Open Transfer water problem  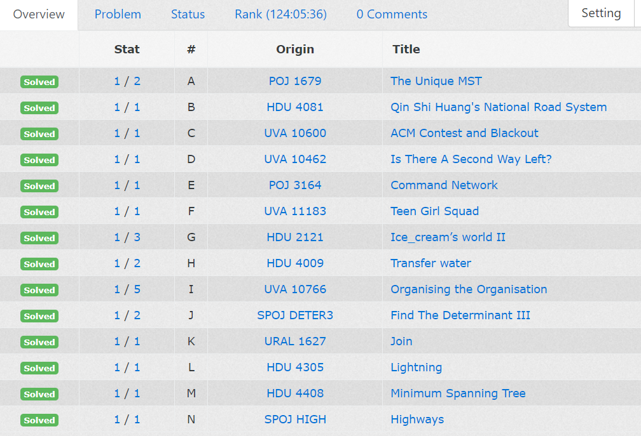pyautogui.click(x=431, y=263)
